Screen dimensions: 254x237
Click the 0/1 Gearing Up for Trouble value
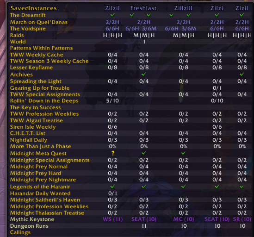(x=217, y=88)
